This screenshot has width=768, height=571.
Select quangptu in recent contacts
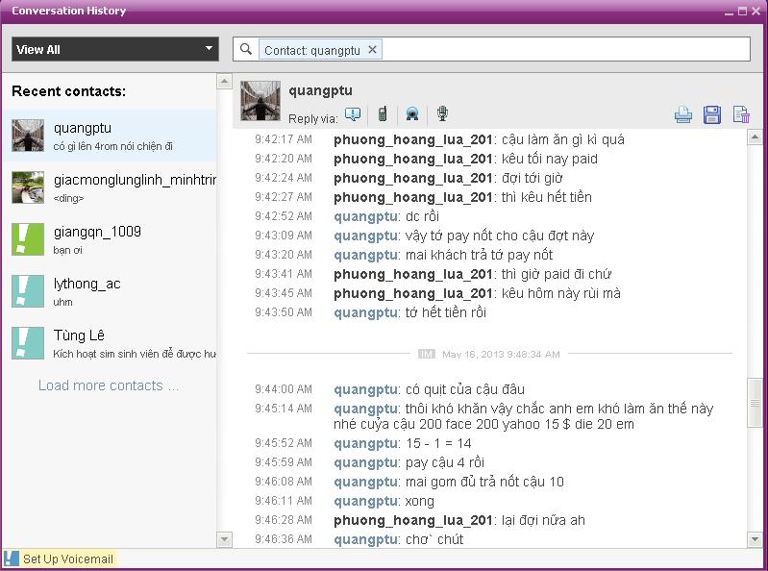point(110,136)
